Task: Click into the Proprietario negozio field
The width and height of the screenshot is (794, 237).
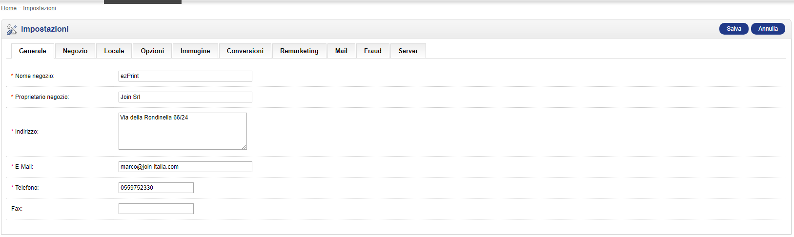Action: tap(185, 97)
